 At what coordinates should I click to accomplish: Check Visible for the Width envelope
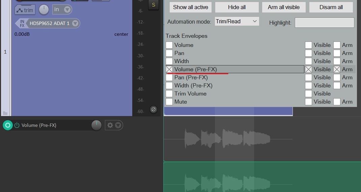pos(308,61)
